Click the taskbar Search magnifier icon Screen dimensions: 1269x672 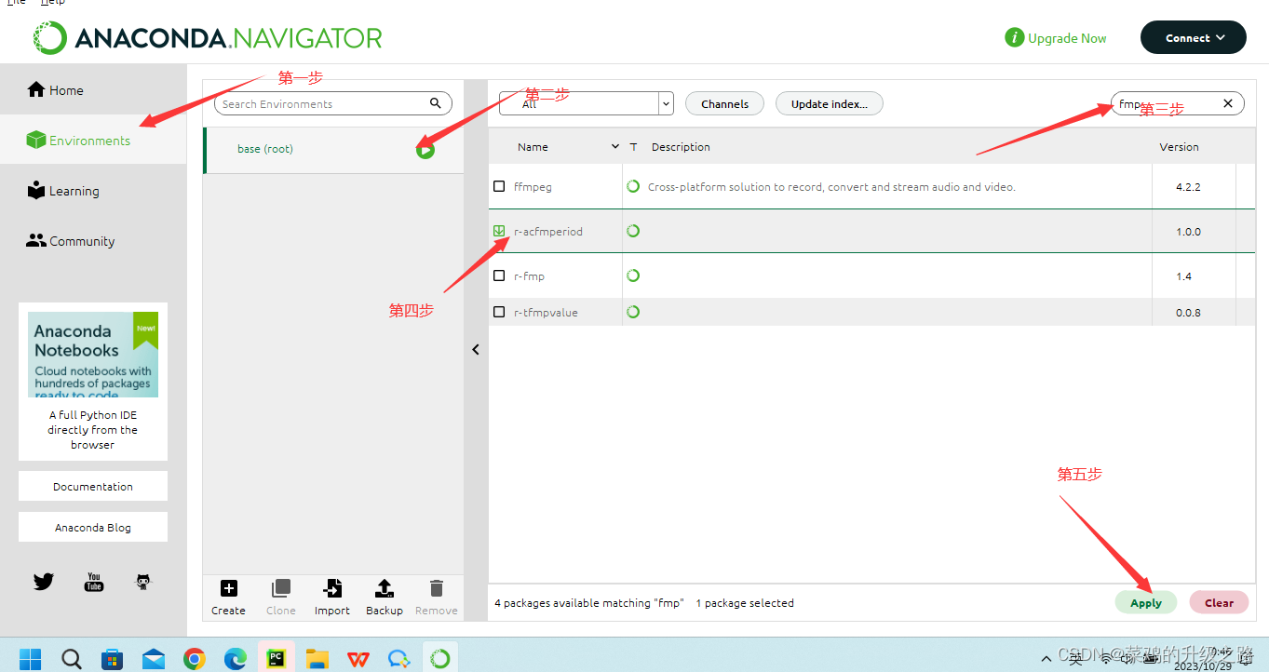click(72, 659)
